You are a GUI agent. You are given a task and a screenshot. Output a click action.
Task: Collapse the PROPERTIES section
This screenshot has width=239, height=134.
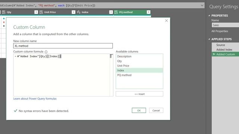(x=209, y=16)
